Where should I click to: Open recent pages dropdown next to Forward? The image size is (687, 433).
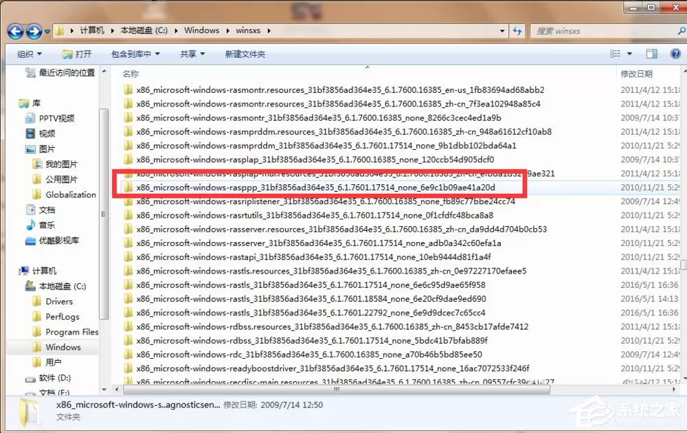coord(47,32)
